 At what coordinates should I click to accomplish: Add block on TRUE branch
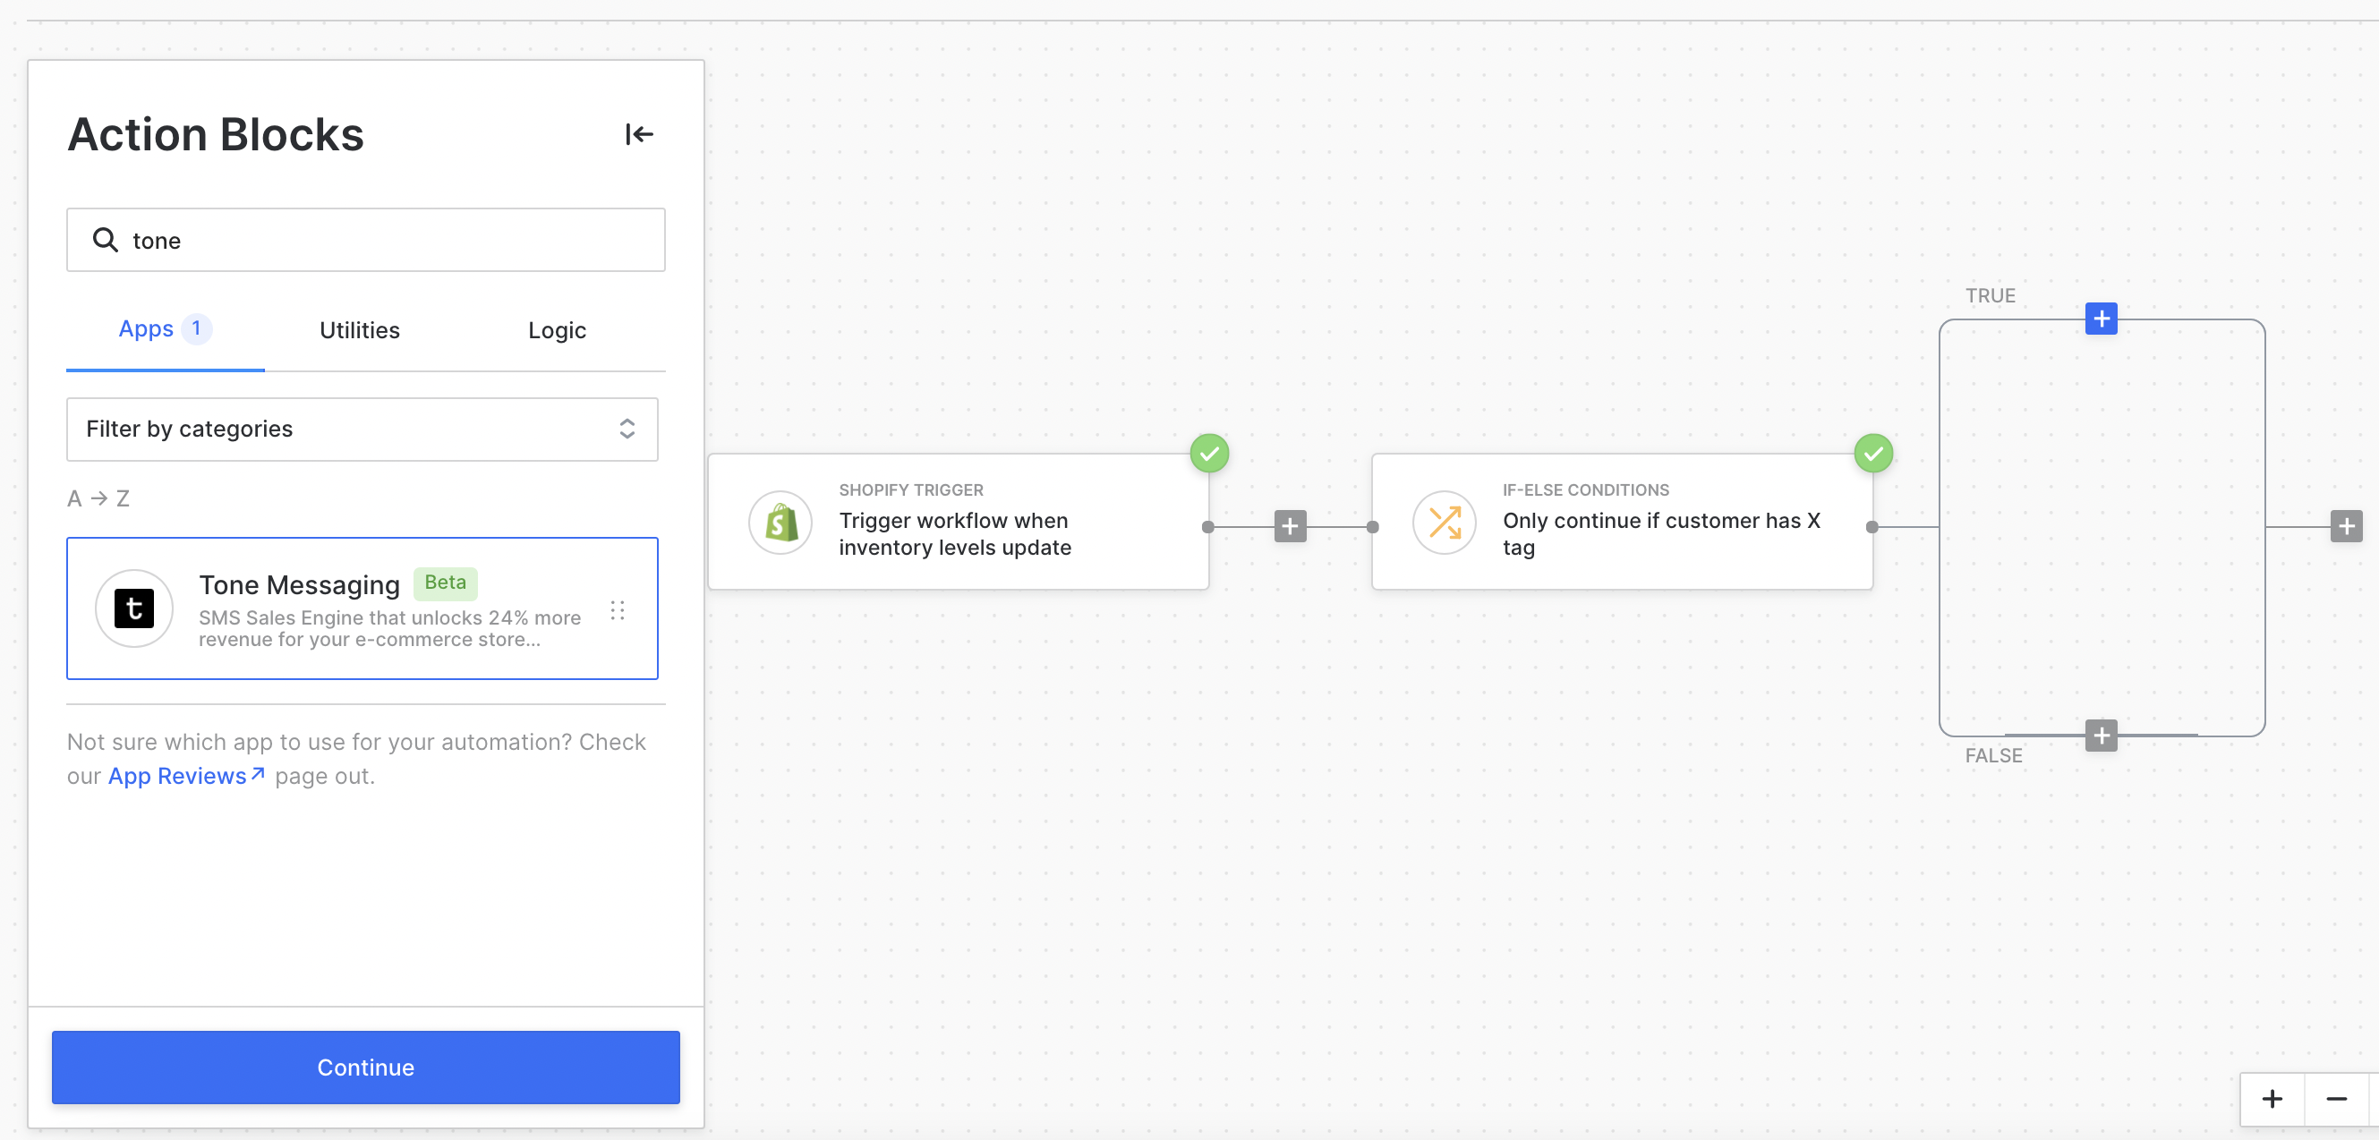pos(2100,319)
